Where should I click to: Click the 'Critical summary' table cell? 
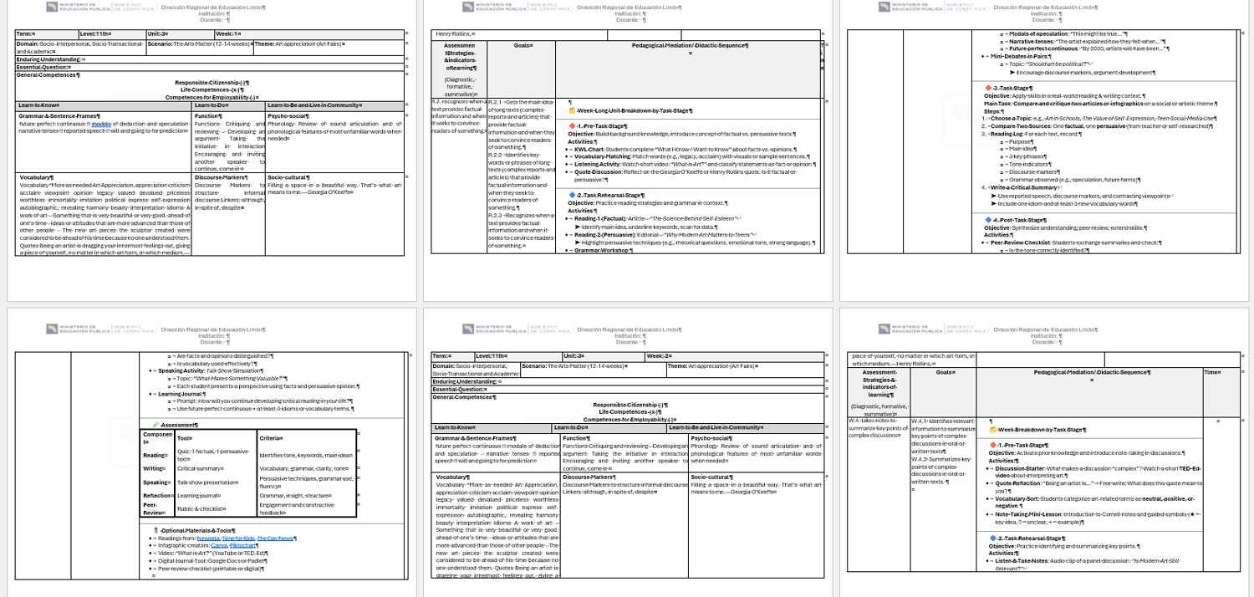pyautogui.click(x=216, y=468)
